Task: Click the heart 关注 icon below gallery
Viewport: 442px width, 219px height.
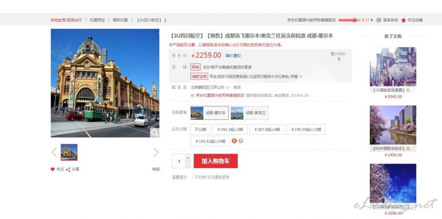Action: (53, 169)
